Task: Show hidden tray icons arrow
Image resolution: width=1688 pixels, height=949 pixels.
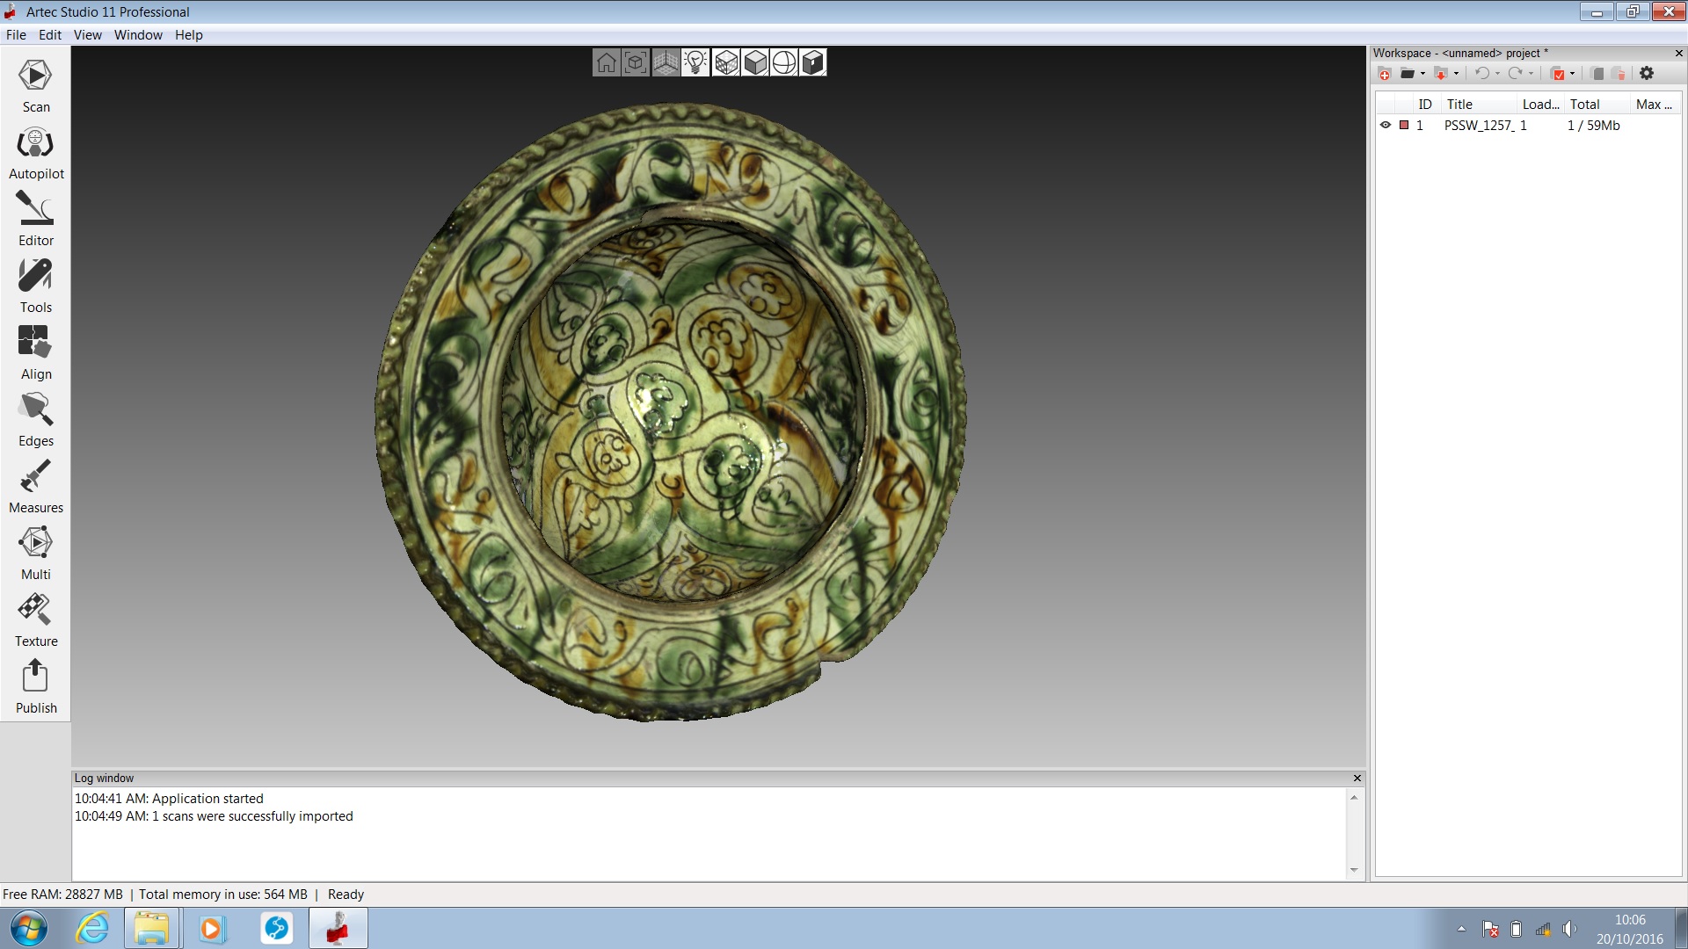Action: coord(1461,929)
